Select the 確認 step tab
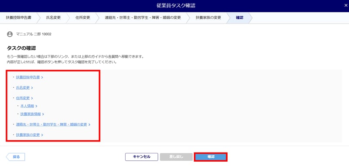Image resolution: width=349 pixels, height=166 pixels. pyautogui.click(x=240, y=18)
